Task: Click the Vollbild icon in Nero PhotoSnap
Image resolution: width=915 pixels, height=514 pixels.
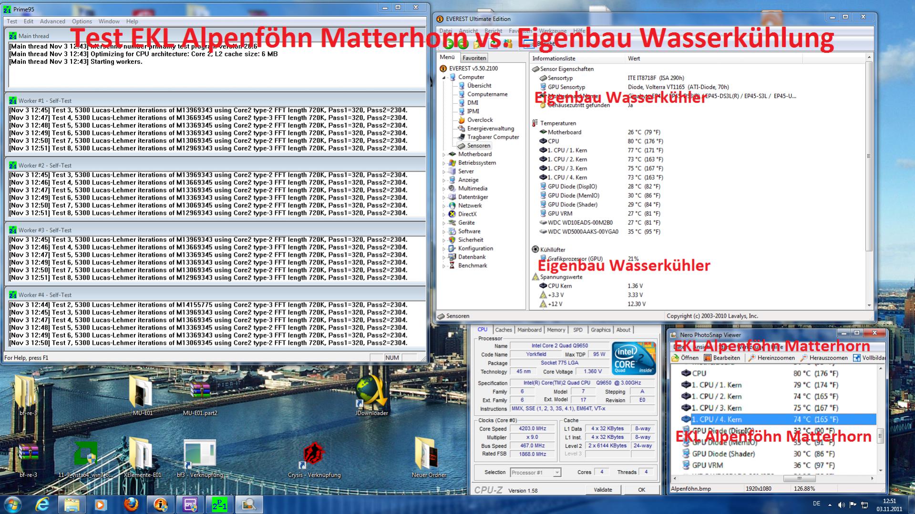Action: pos(856,358)
